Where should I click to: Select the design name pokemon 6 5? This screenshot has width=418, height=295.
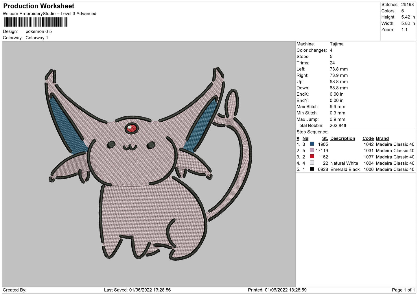point(39,31)
